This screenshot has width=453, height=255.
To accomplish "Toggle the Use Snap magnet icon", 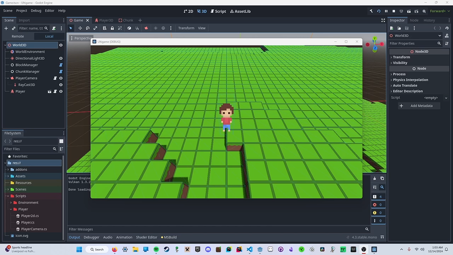I will pos(137,28).
